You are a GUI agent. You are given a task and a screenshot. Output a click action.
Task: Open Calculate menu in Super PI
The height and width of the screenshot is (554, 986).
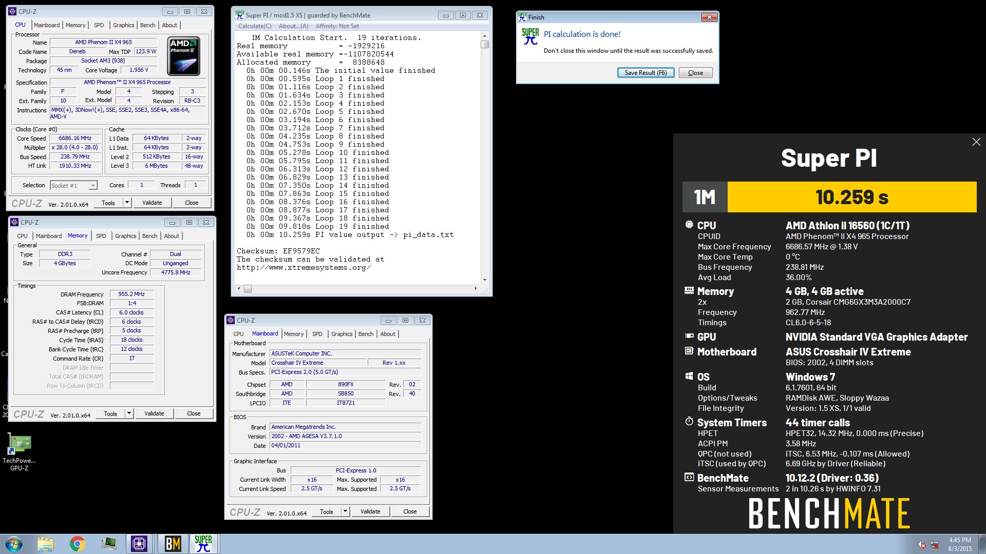click(255, 26)
